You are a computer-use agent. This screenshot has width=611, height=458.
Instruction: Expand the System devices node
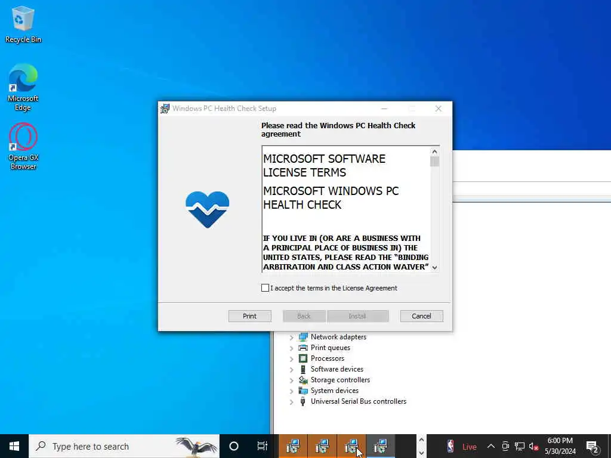click(291, 391)
